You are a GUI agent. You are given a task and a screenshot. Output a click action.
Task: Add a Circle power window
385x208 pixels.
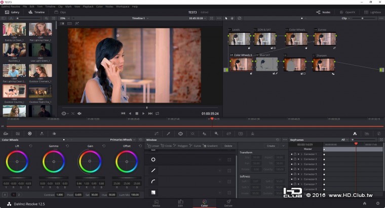point(167,146)
